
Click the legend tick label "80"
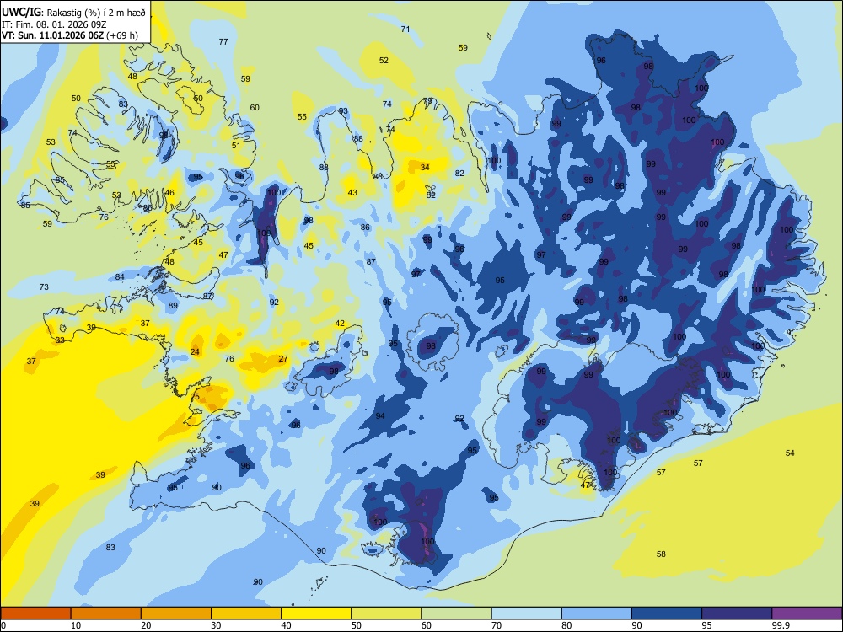coord(566,625)
